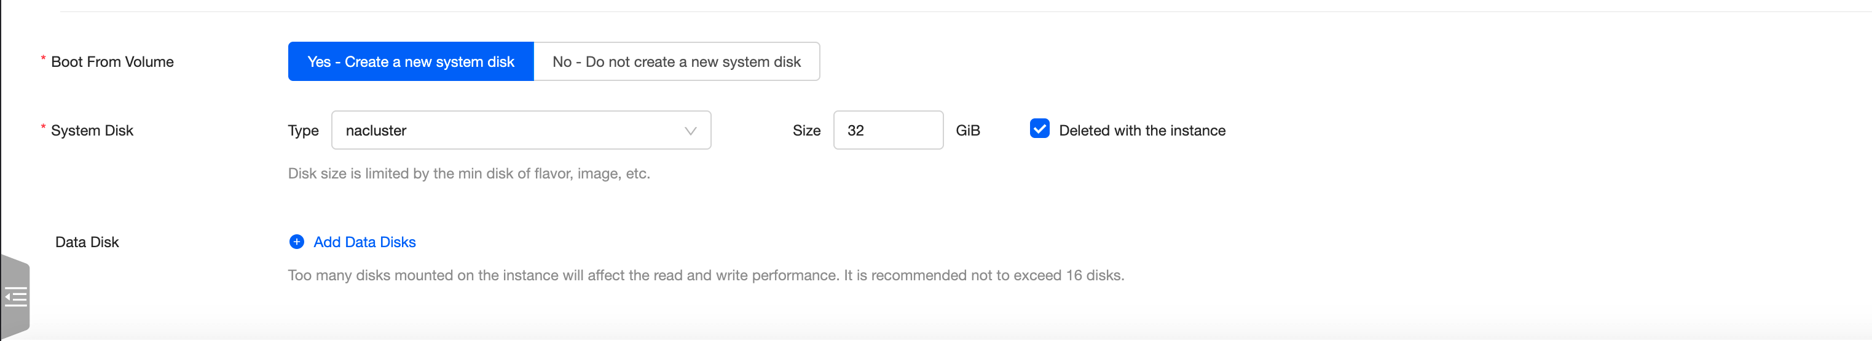1872x341 pixels.
Task: Click the "Deleted with the instance" label text
Action: click(1142, 131)
